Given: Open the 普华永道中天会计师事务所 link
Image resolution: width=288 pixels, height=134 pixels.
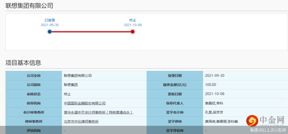Looking at the screenshot, I should pyautogui.click(x=98, y=113).
